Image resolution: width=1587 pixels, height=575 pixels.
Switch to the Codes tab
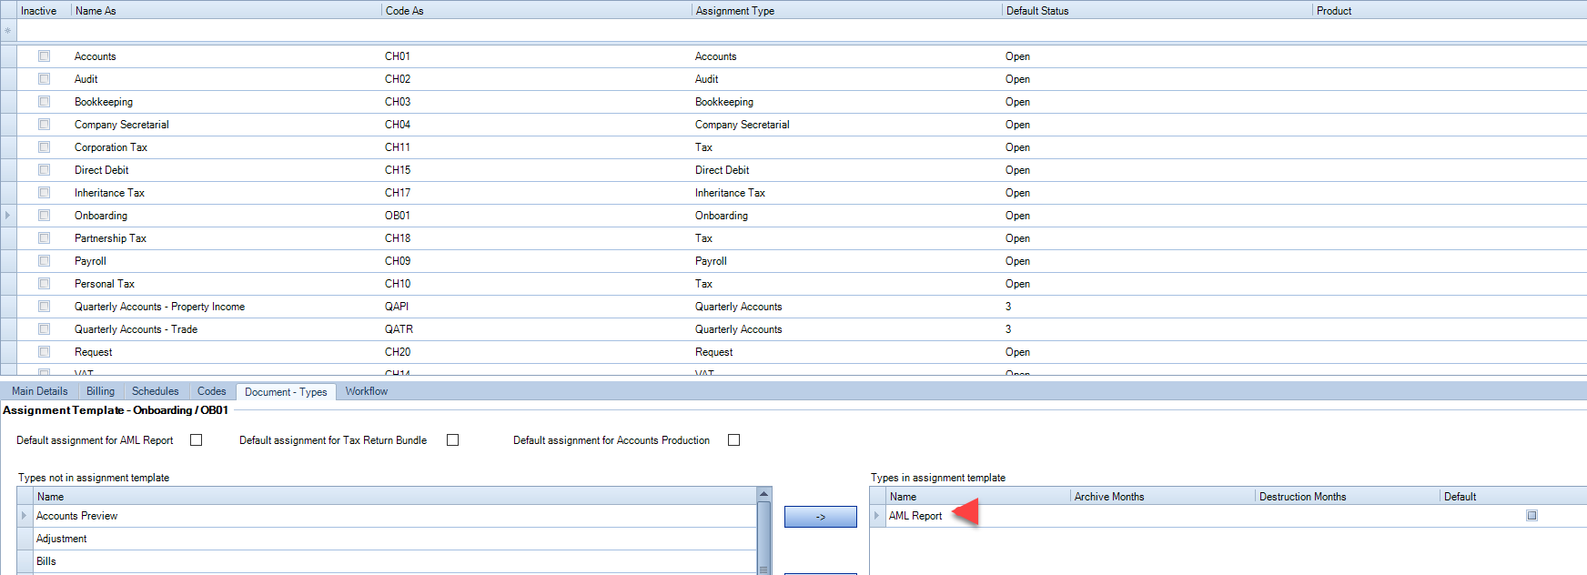211,391
